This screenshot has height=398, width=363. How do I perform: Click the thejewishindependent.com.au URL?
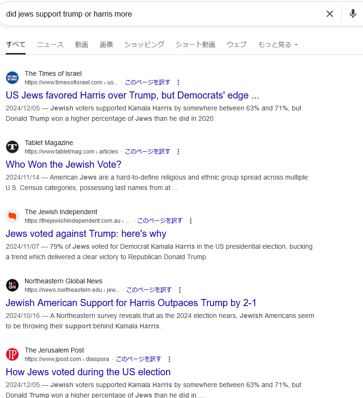(x=77, y=221)
